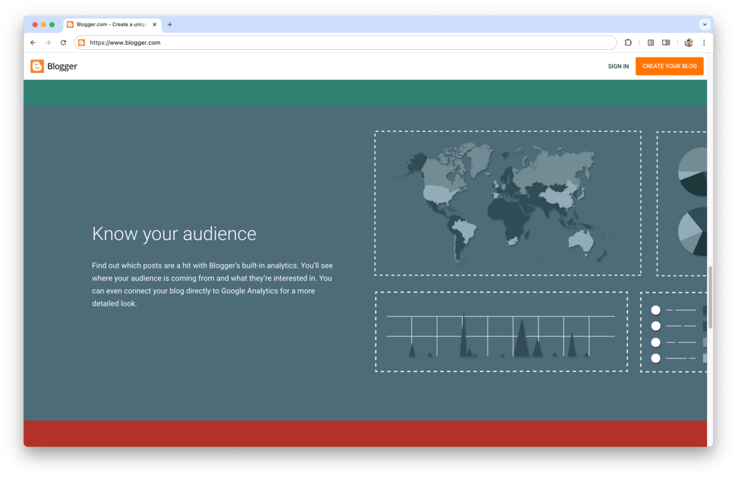Open the reading list icon
Image resolution: width=737 pixels, height=478 pixels.
tap(650, 42)
